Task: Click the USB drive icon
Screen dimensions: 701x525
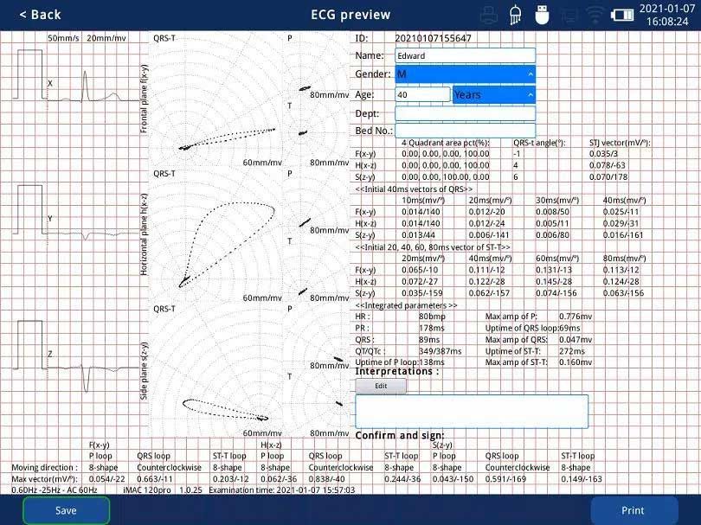Action: pyautogui.click(x=542, y=15)
